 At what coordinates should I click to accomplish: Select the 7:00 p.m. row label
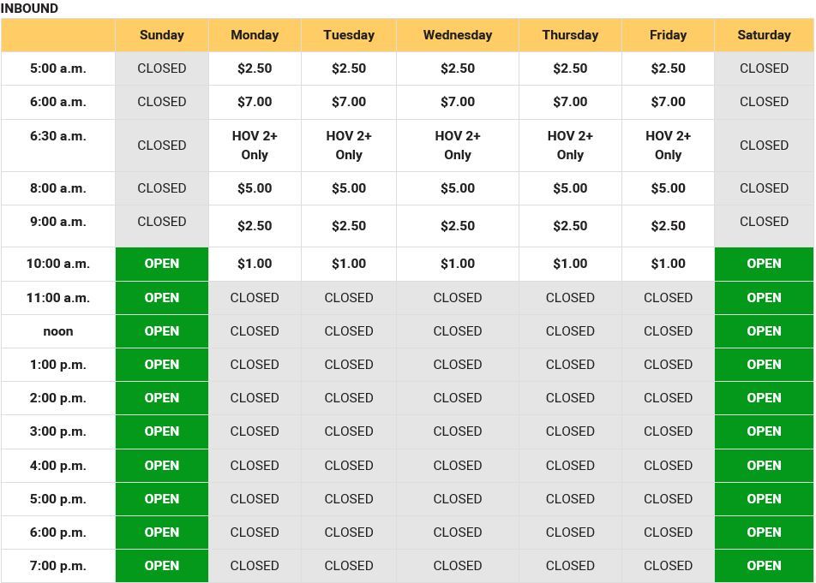[x=58, y=566]
